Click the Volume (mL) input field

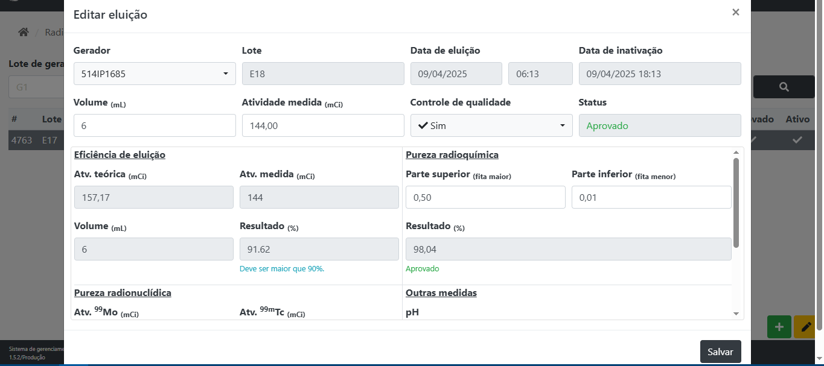click(155, 125)
